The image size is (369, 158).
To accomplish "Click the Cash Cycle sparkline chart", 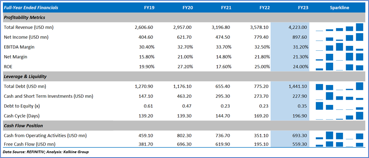I will click(x=339, y=115).
